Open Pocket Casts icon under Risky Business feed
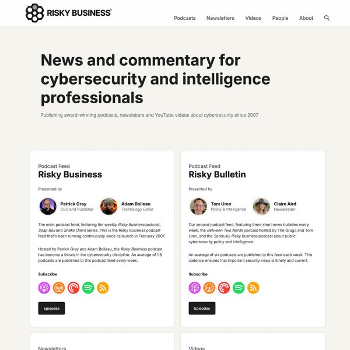350x350 pixels. 73,288
